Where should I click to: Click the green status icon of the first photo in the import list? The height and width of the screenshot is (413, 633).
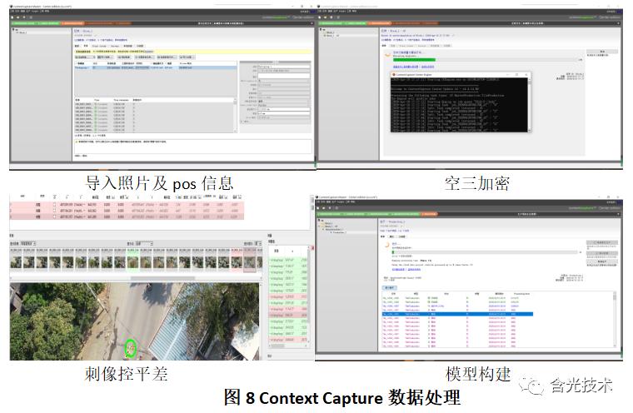click(97, 104)
